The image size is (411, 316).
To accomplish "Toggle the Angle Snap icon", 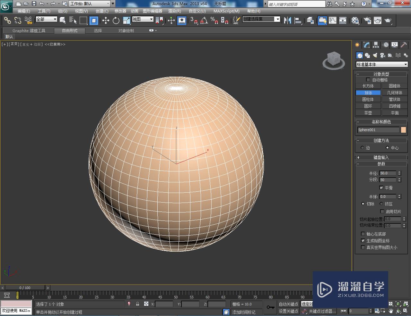I will 204,21.
